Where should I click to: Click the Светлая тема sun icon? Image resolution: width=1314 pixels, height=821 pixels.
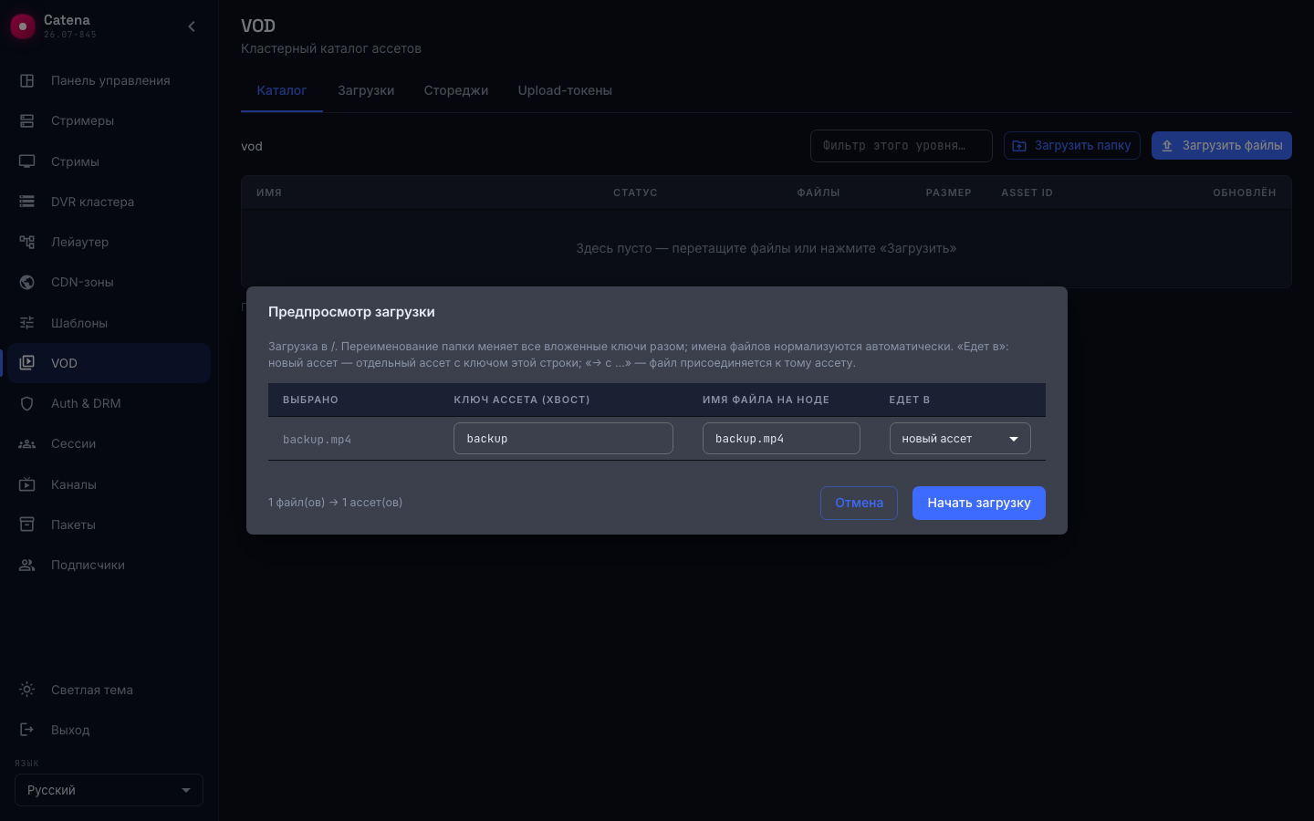point(27,690)
